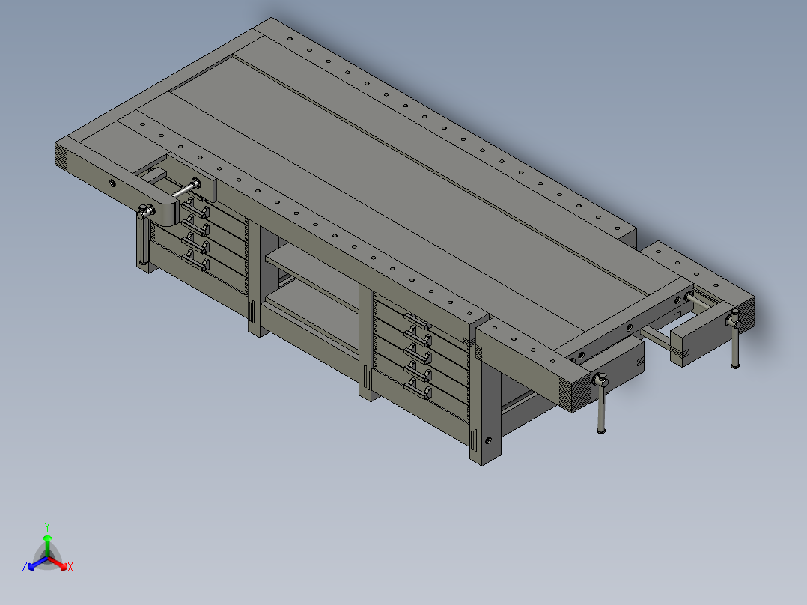807x605 pixels.
Task: Click the green Y axis arrow
Action: point(48,538)
